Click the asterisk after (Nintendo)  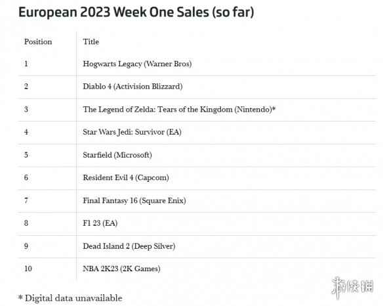[x=274, y=108]
